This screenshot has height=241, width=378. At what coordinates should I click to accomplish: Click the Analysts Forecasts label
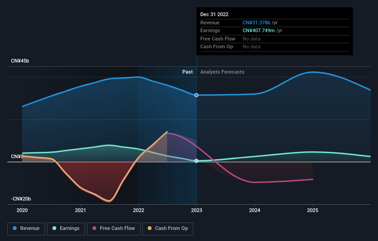(222, 72)
